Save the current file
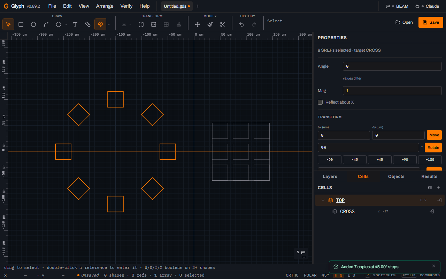This screenshot has height=279, width=446. [x=431, y=22]
